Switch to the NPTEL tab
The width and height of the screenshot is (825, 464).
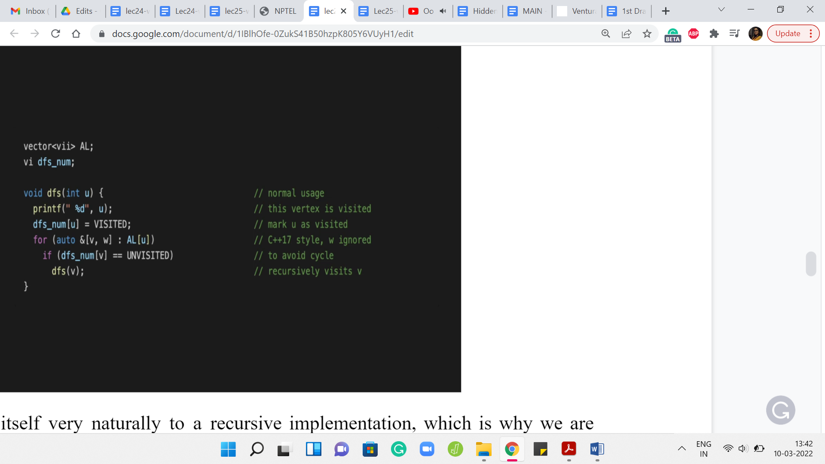[x=279, y=11]
